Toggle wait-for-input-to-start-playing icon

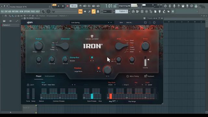tap(85, 6)
